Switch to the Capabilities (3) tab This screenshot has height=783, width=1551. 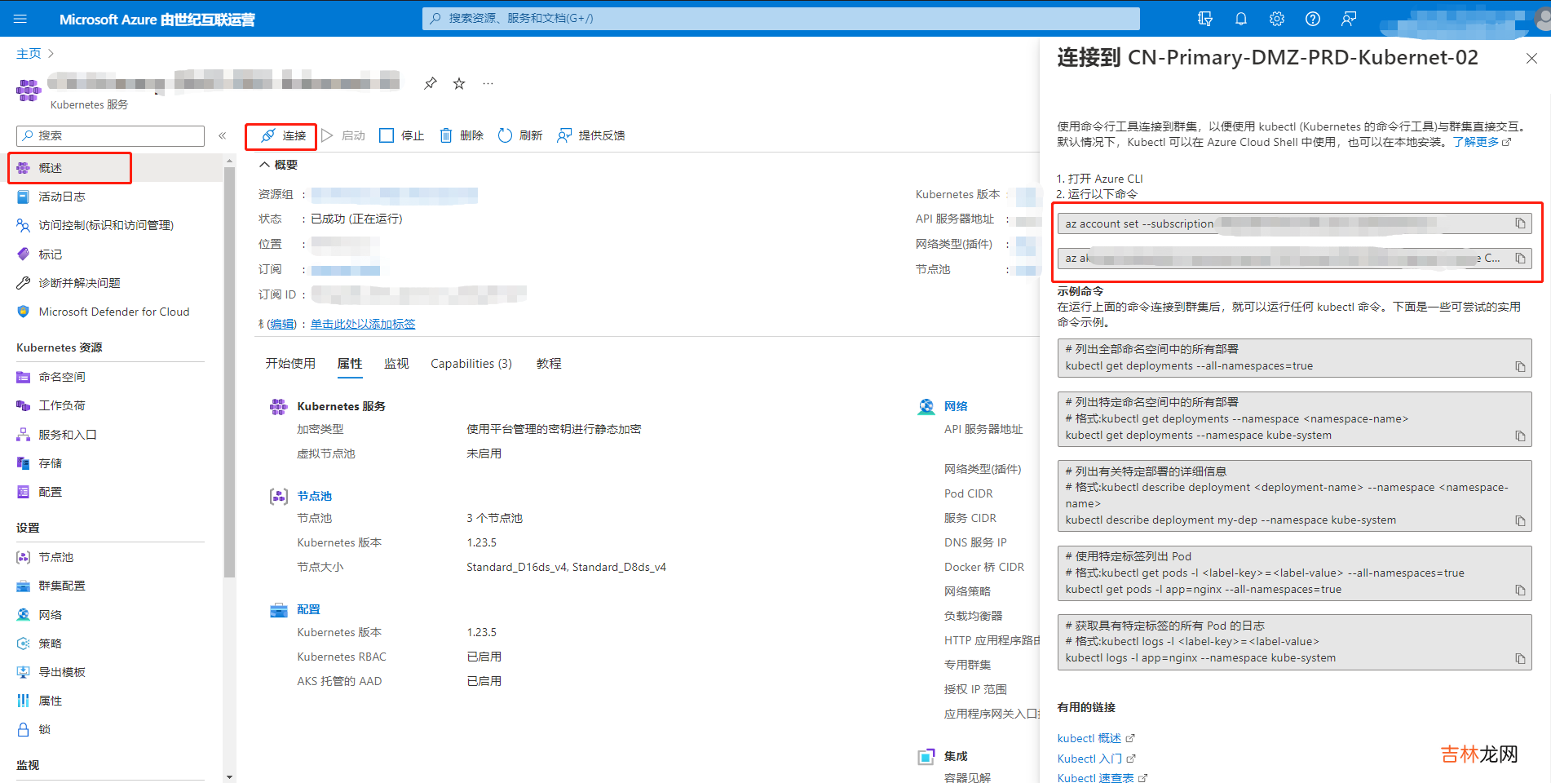[471, 364]
